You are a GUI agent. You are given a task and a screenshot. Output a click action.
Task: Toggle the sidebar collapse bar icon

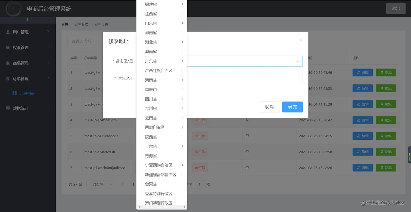28,20
